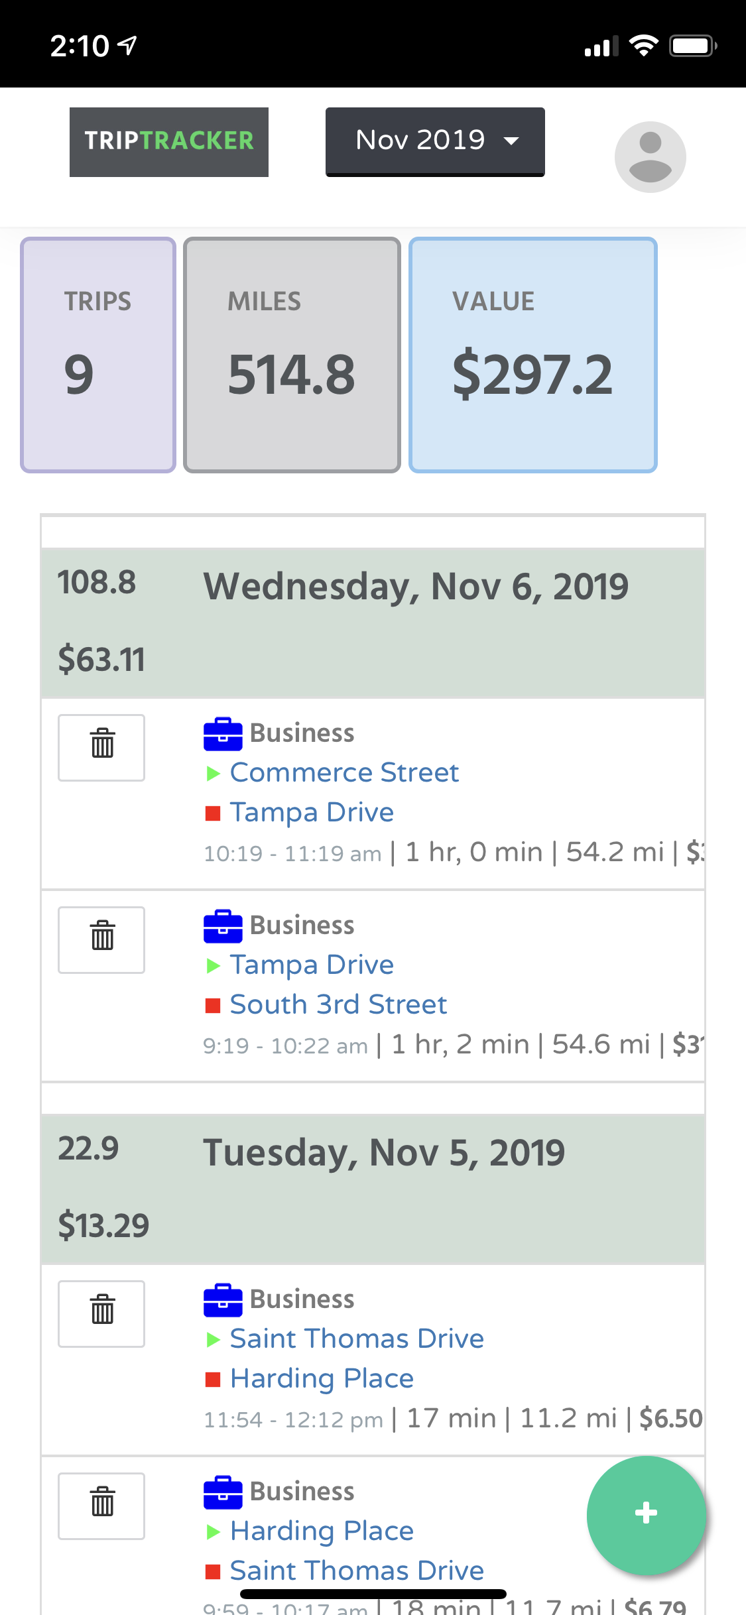Delete the Saint Thomas Drive to Harding Place trip

coord(101,1313)
